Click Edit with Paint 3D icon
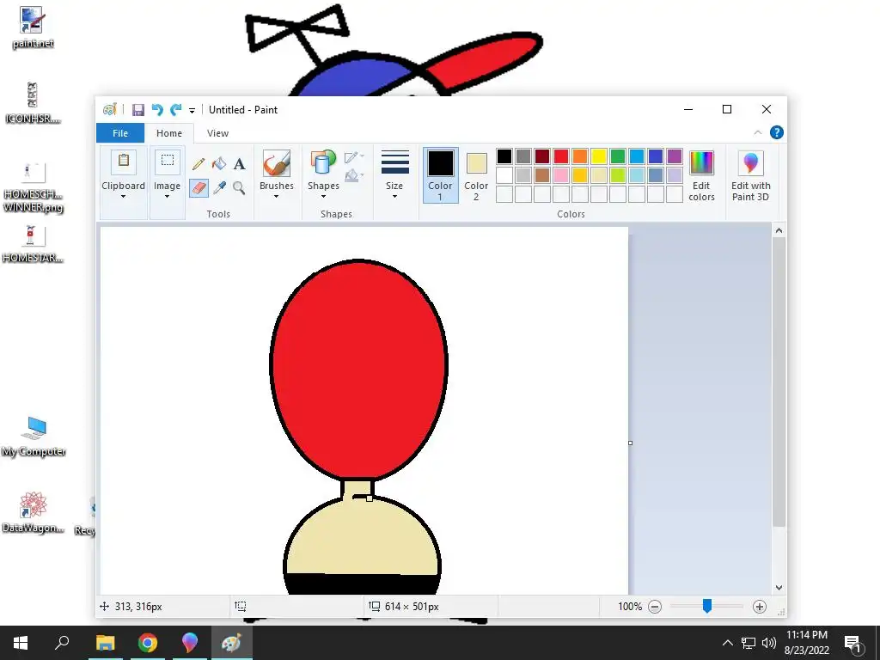The image size is (880, 660). (750, 163)
